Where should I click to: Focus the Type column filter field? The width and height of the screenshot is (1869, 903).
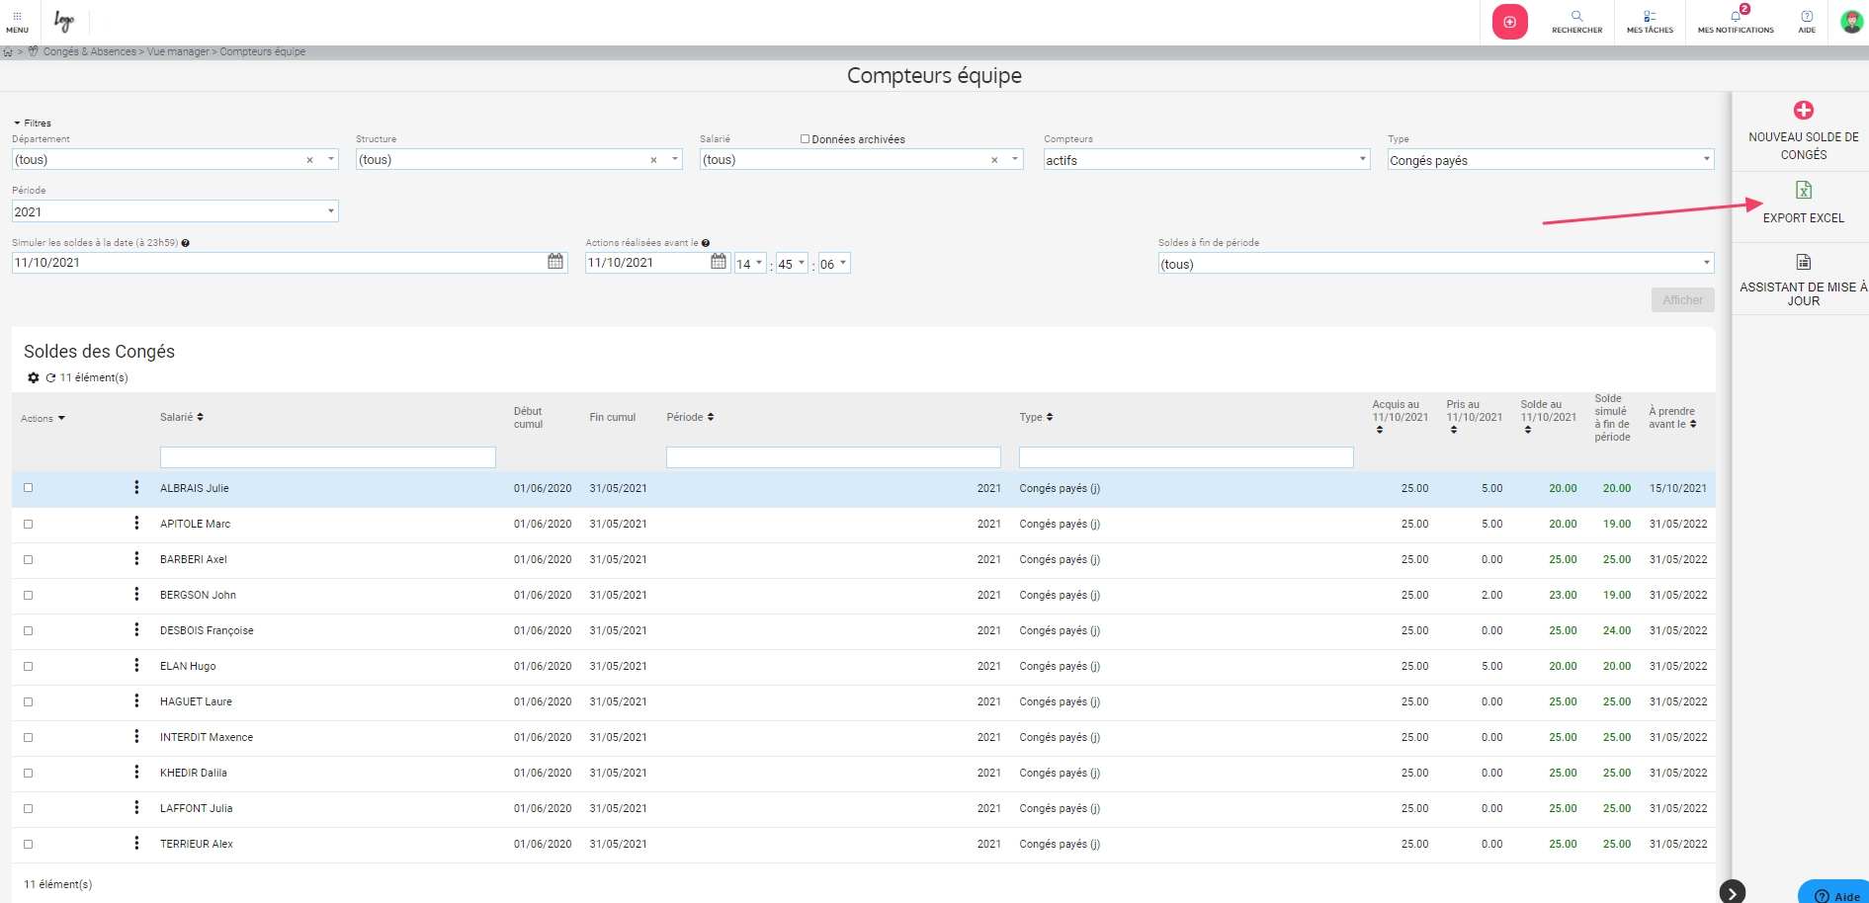point(1186,457)
